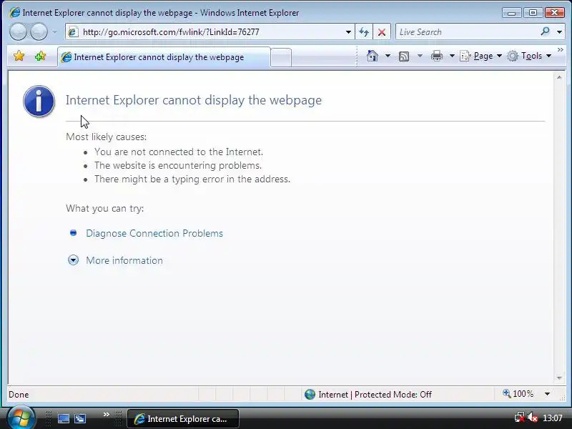This screenshot has width=572, height=429.
Task: Expand the Home button dropdown arrow
Action: pos(388,56)
